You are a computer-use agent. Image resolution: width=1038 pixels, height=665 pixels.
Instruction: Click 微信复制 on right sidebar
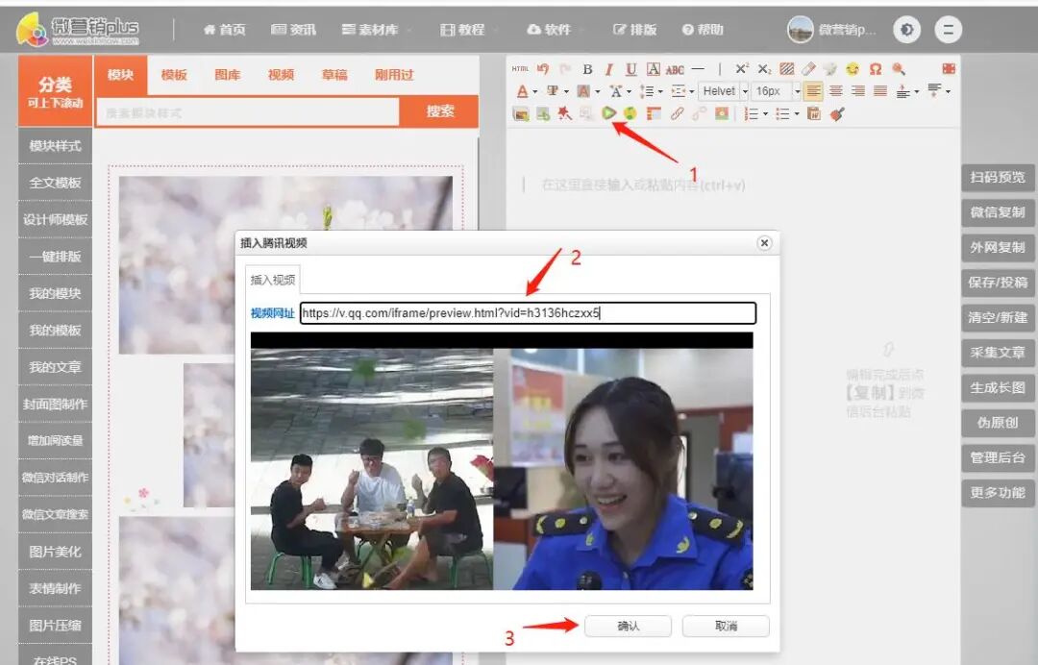(x=998, y=212)
